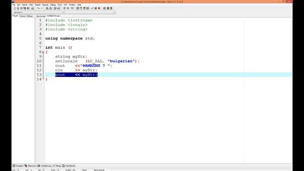Toggle code folding at line 8
The image size is (304, 171).
[x=43, y=52]
